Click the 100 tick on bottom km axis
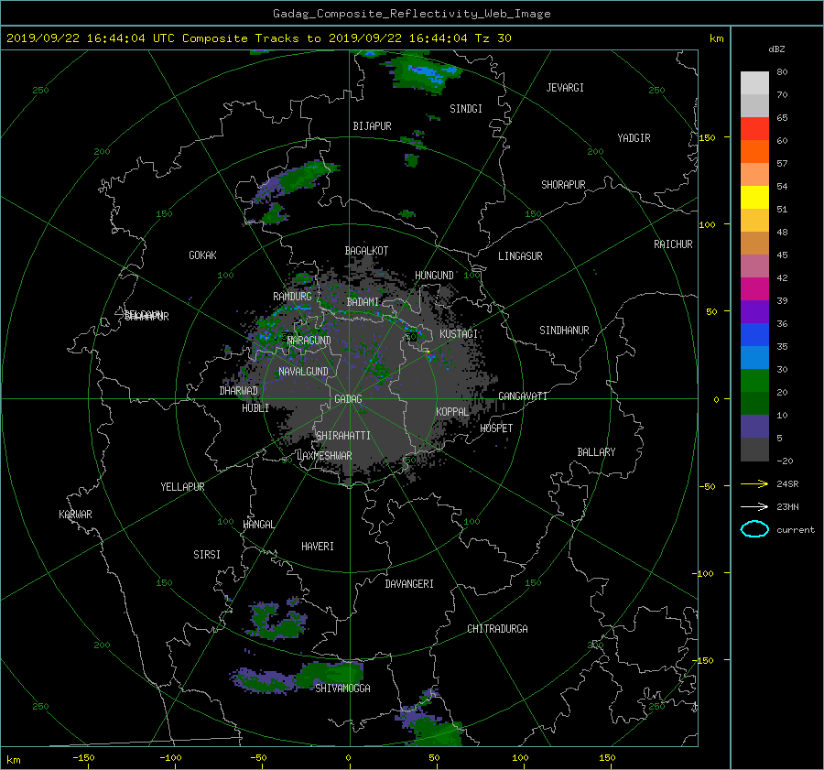824x770 pixels. (520, 758)
